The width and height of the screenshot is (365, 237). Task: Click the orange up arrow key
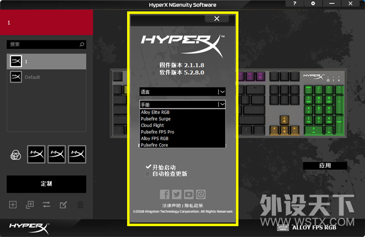284,120
